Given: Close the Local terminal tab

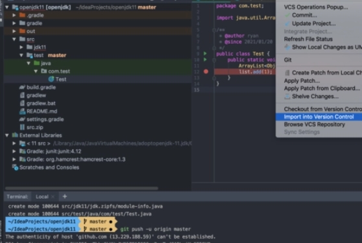Looking at the screenshot, I should [x=53, y=196].
